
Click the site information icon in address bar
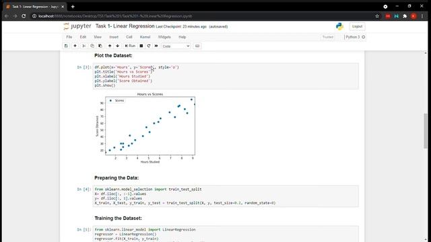click(x=34, y=16)
